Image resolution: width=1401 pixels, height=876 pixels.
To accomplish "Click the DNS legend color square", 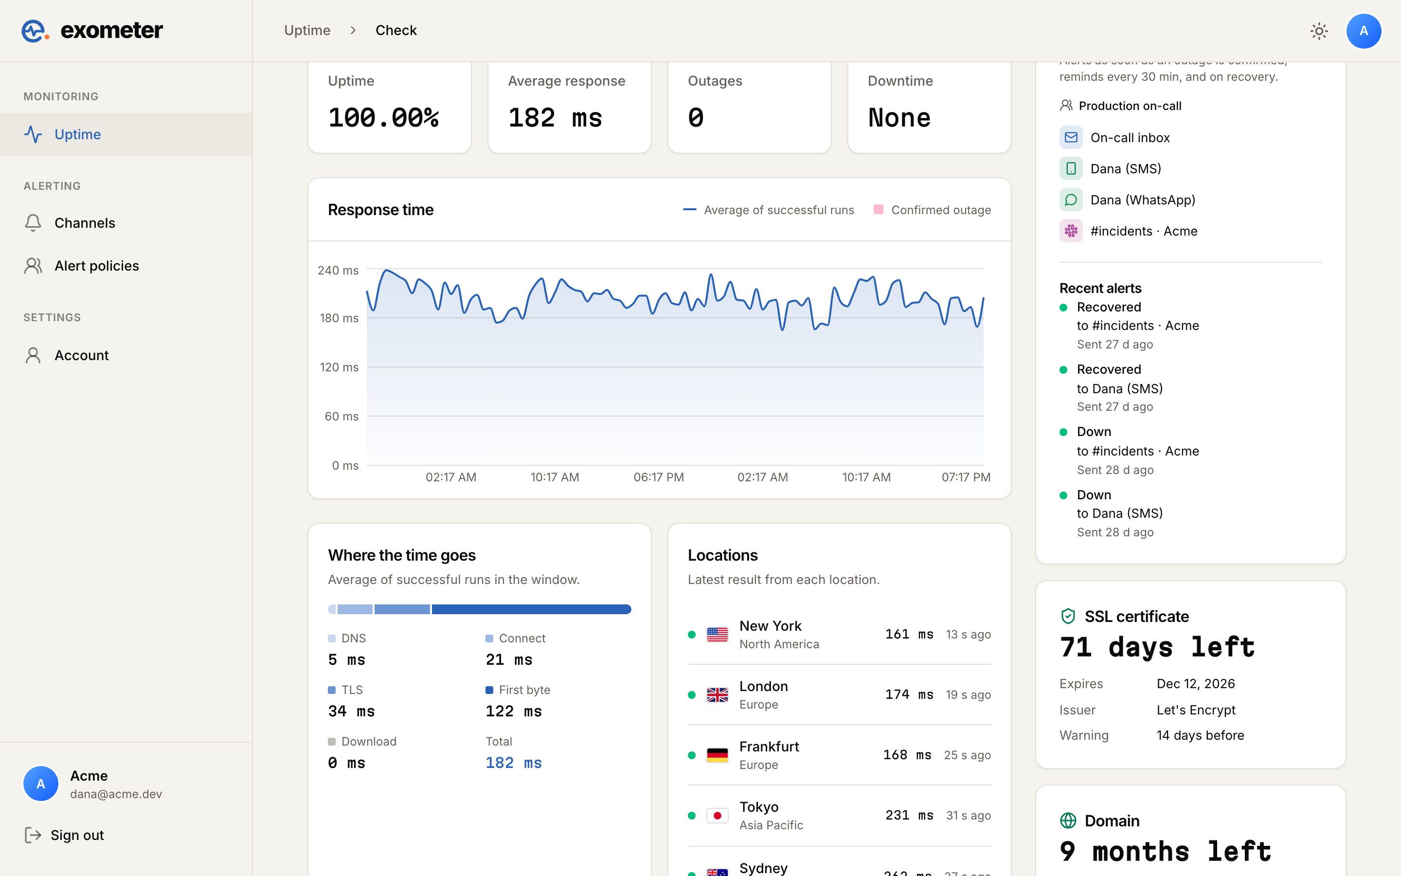I will [332, 638].
